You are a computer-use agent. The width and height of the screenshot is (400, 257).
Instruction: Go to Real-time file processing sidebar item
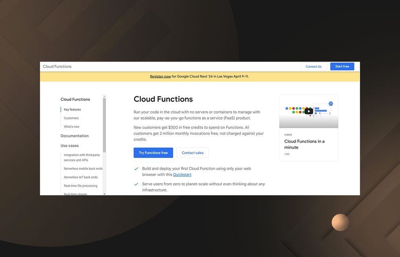point(80,186)
